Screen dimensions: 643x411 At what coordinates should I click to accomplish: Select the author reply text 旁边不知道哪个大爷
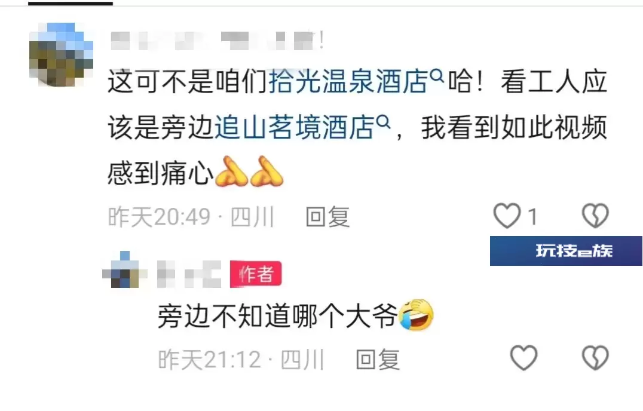[278, 317]
